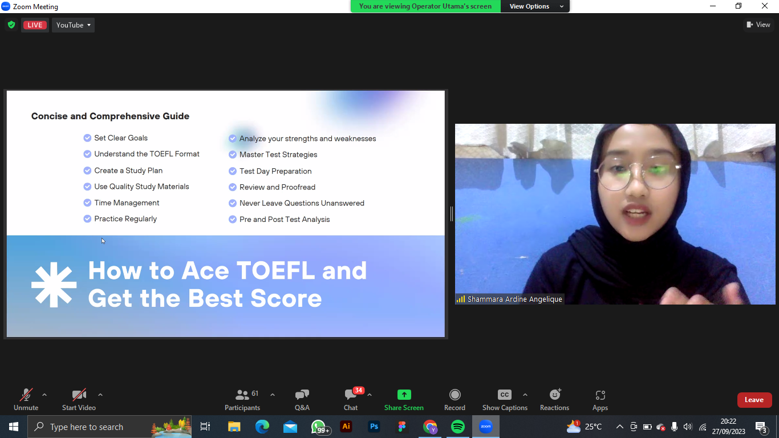
Task: Click the green encryption shield icon
Action: [x=11, y=25]
